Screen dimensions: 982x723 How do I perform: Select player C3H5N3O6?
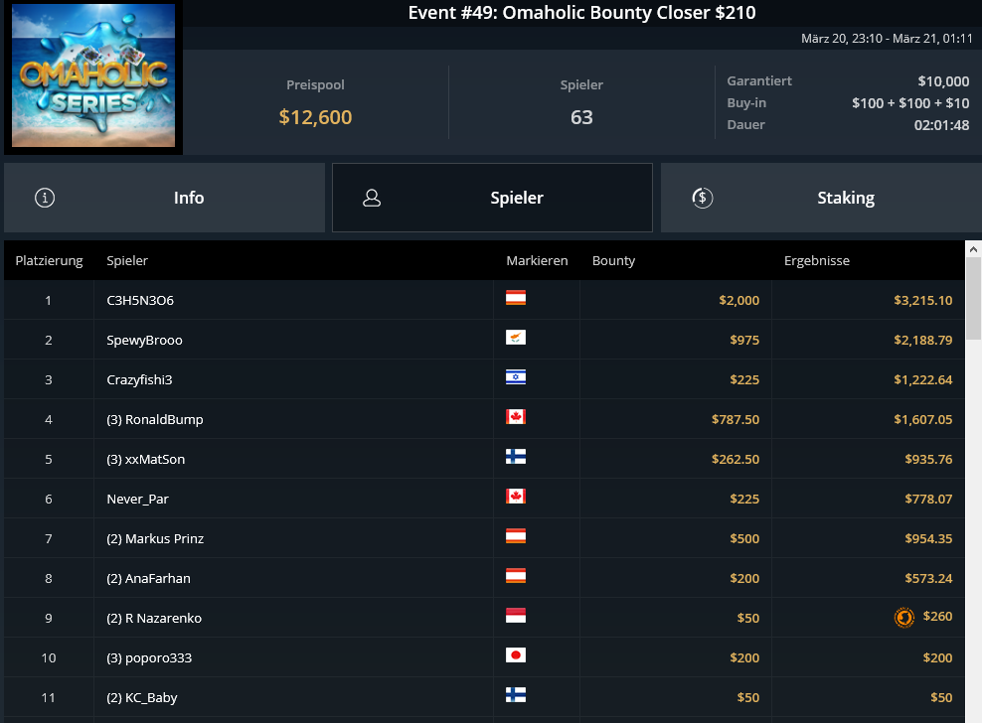(x=140, y=301)
